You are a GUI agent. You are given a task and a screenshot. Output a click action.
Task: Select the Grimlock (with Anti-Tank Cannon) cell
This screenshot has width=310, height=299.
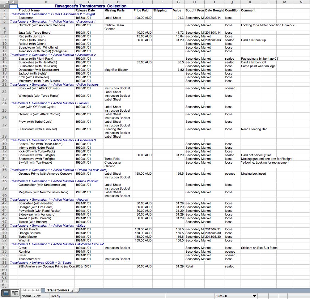click(46, 27)
